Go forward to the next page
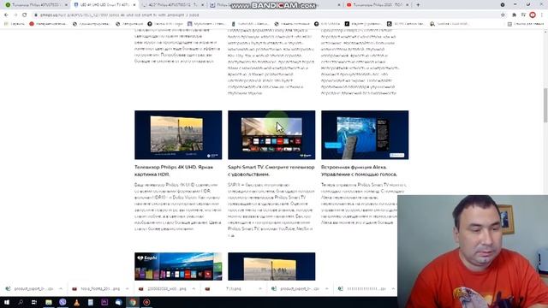 pos(15,15)
